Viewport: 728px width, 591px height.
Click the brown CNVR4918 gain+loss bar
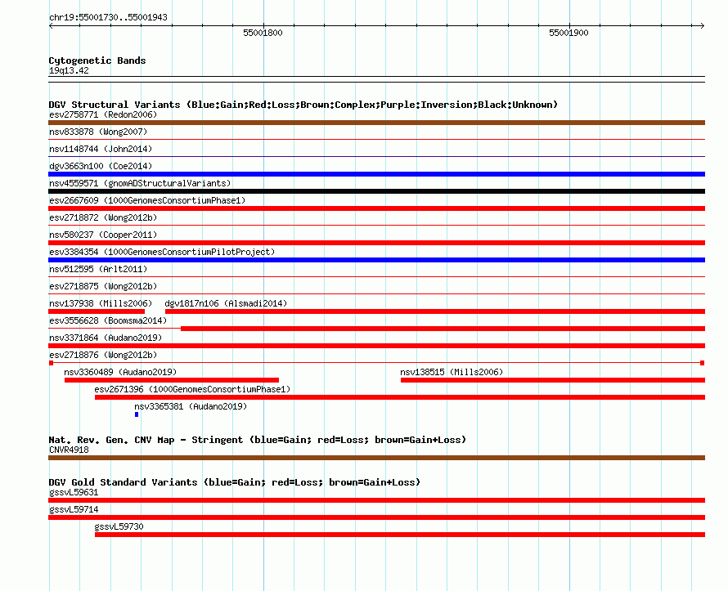pos(376,458)
